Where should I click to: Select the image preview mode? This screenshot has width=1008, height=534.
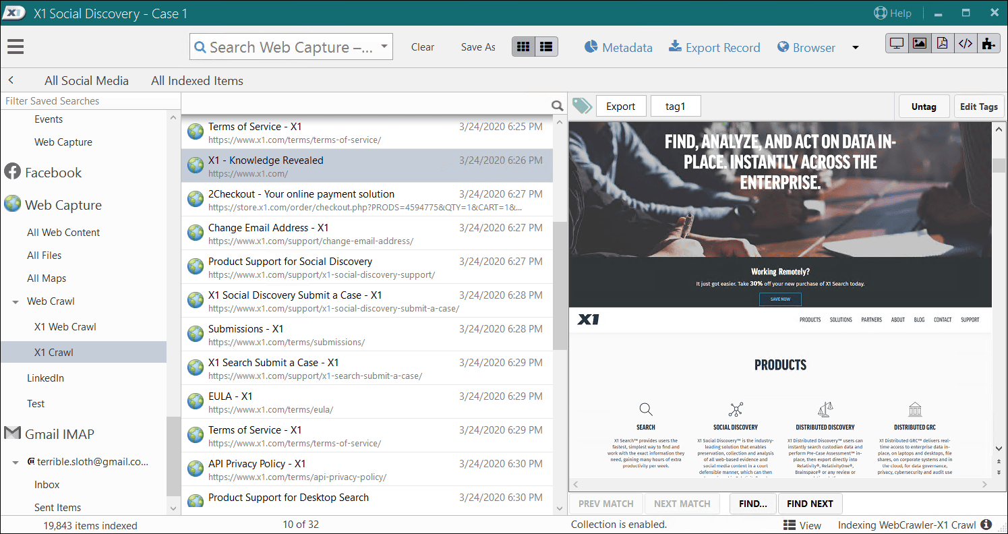[920, 43]
